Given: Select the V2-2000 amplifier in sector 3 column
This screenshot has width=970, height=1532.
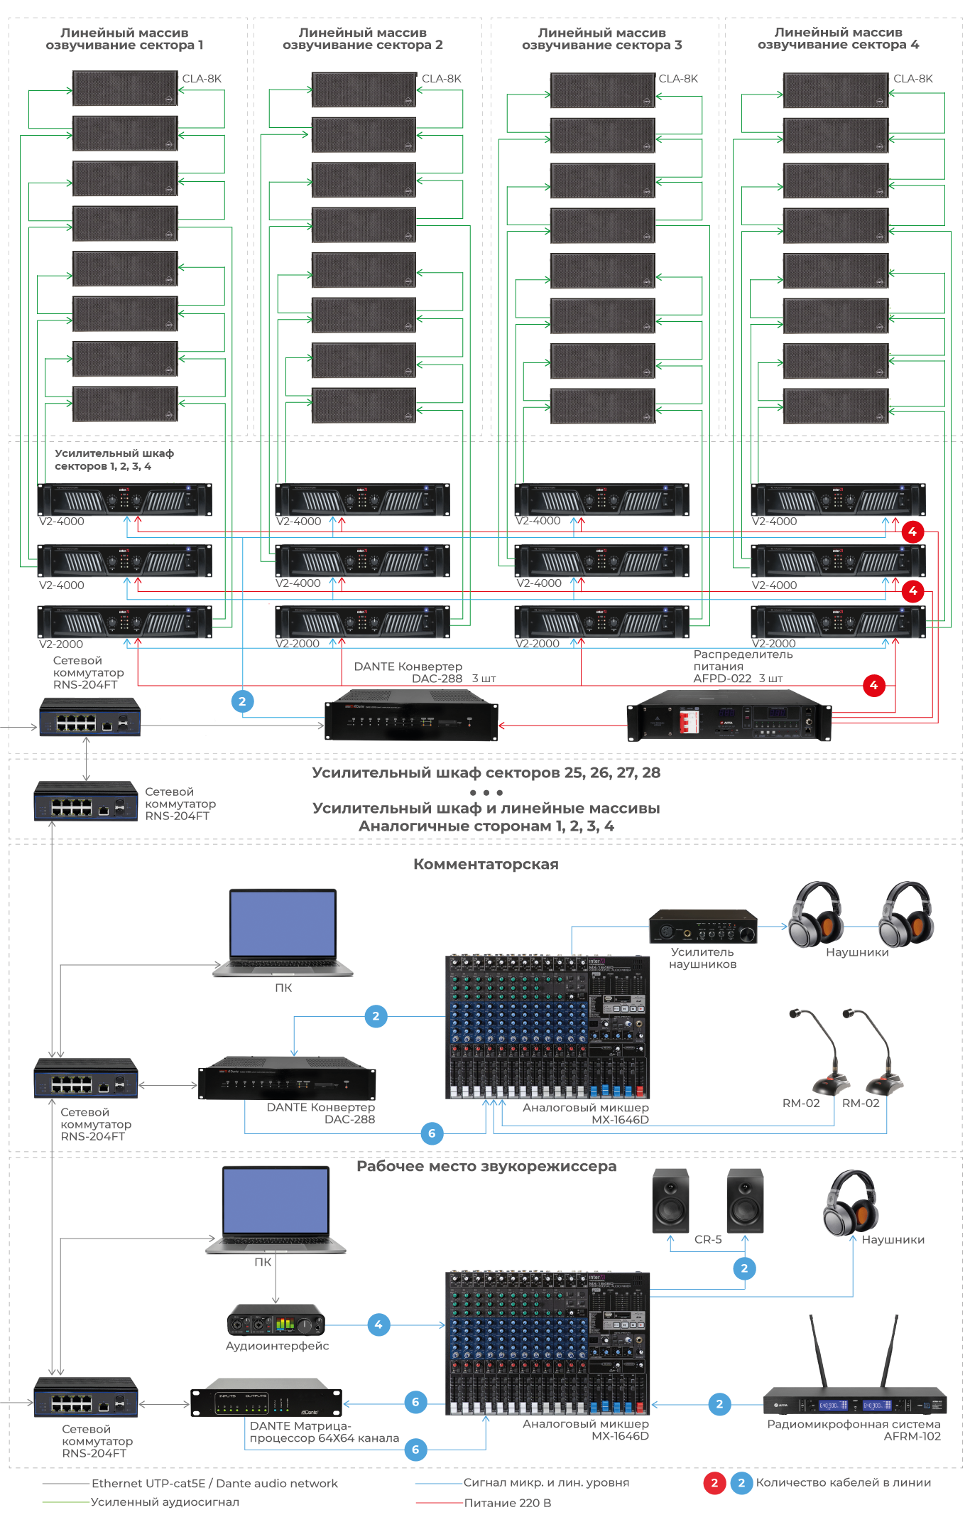Looking at the screenshot, I should (602, 622).
